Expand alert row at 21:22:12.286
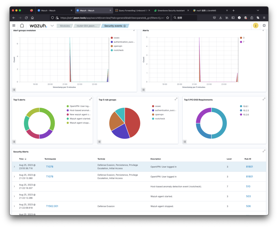This screenshot has height=228, width=278. 14,196
